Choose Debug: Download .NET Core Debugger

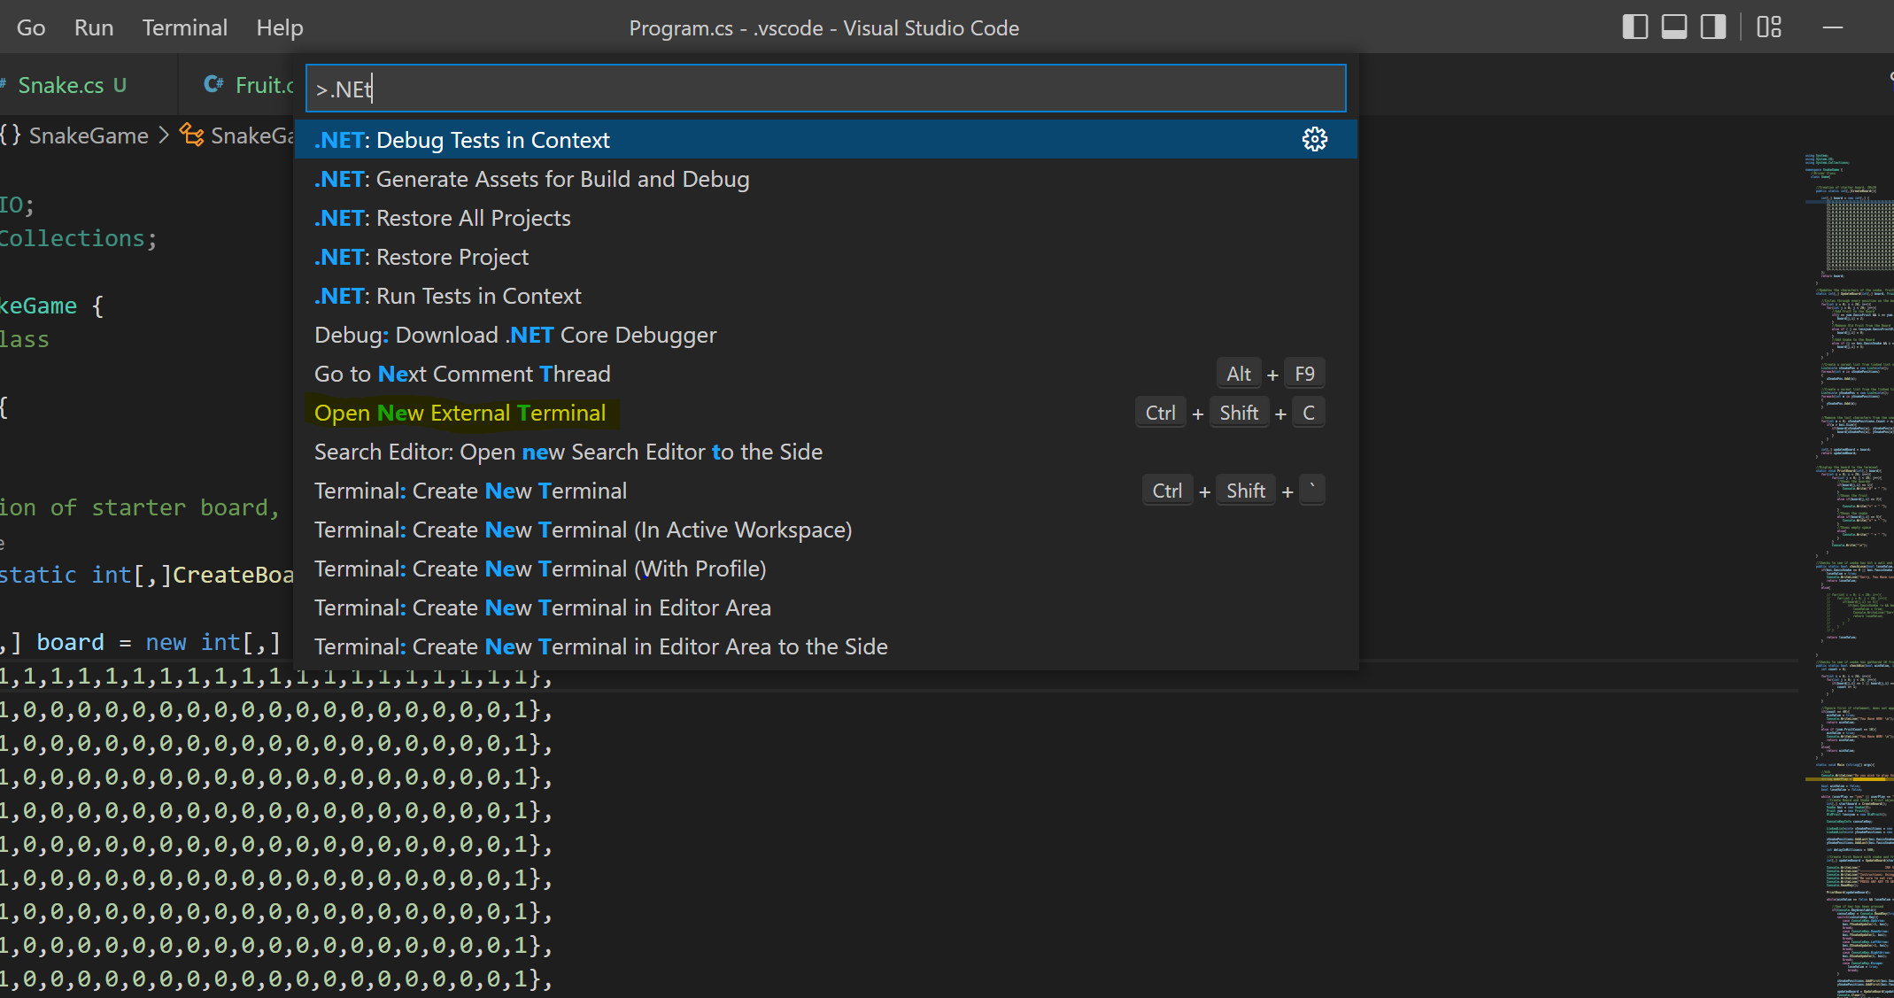pos(515,335)
